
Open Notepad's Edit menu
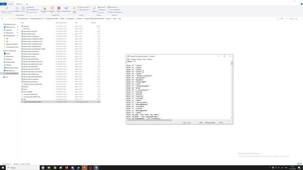134,59
